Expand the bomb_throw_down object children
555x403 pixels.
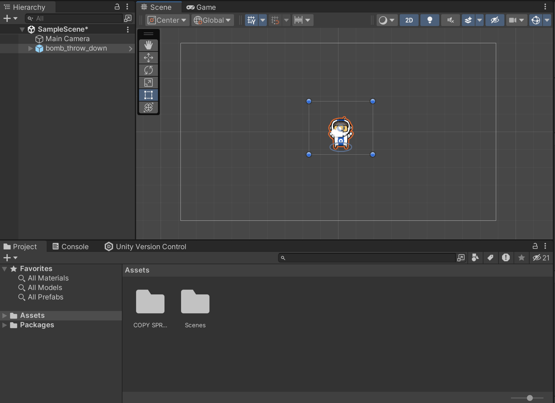coord(30,48)
